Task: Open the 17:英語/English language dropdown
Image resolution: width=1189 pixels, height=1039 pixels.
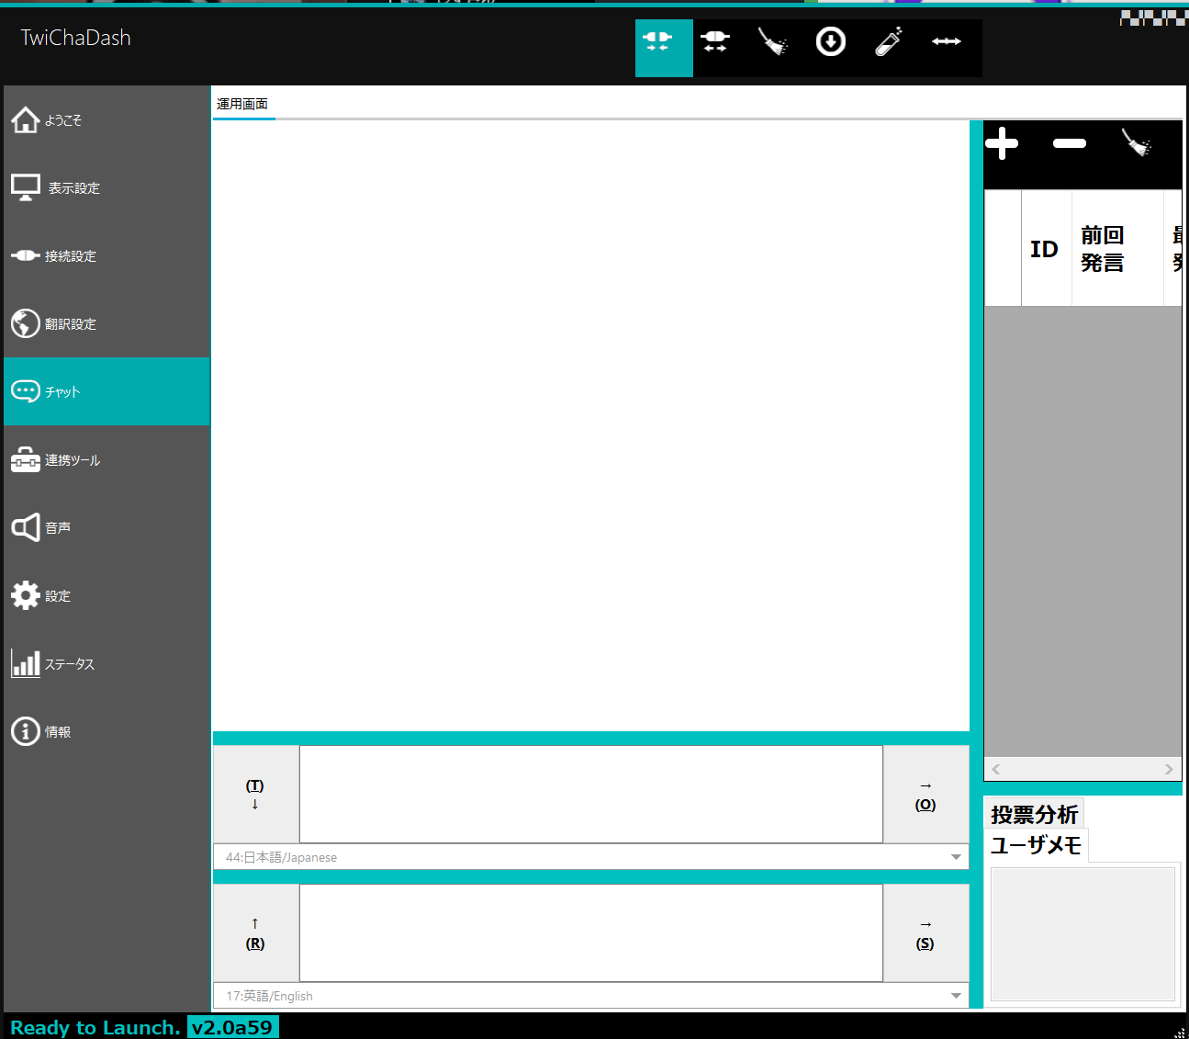Action: pyautogui.click(x=590, y=996)
